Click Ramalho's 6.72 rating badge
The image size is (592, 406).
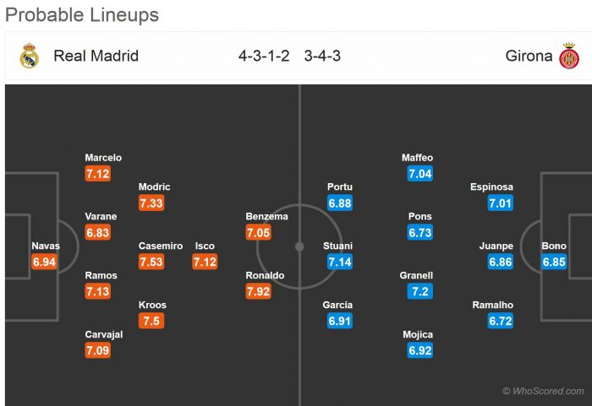point(501,321)
